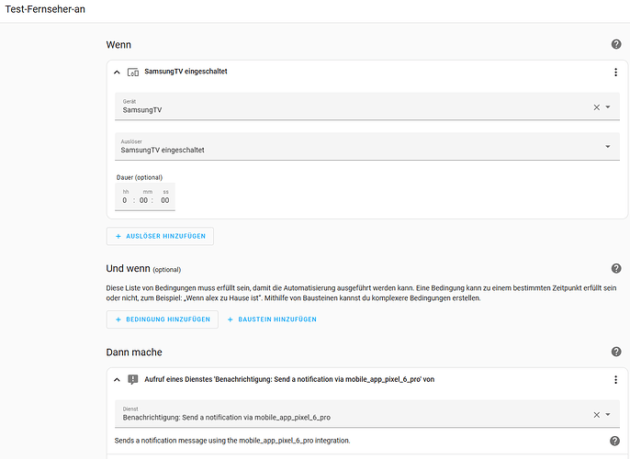Viewport: 630px width, 459px height.
Task: Open the Dienst dropdown arrow
Action: click(608, 414)
